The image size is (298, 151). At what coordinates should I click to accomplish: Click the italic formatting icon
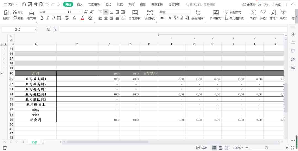point(47,18)
